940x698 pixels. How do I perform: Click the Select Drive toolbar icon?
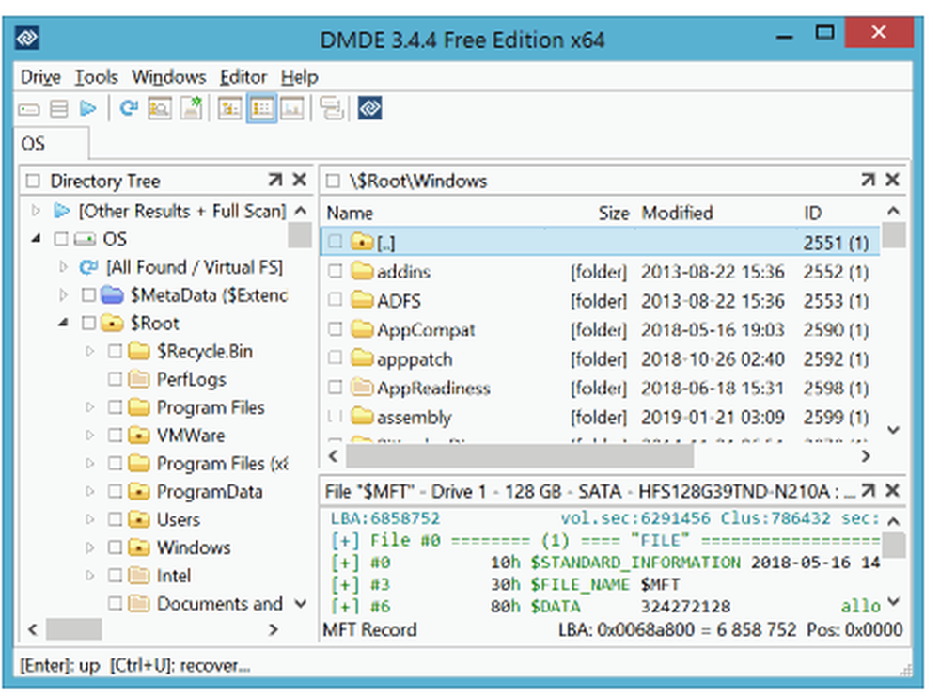tap(29, 109)
